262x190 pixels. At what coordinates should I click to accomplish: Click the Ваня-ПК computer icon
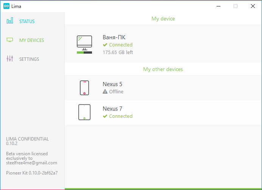pyautogui.click(x=84, y=43)
